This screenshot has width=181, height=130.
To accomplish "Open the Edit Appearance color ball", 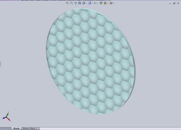I will 101,3.
